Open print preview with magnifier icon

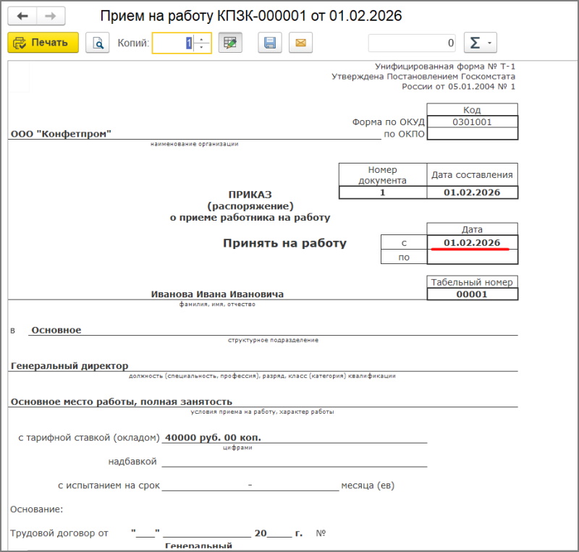click(x=97, y=43)
